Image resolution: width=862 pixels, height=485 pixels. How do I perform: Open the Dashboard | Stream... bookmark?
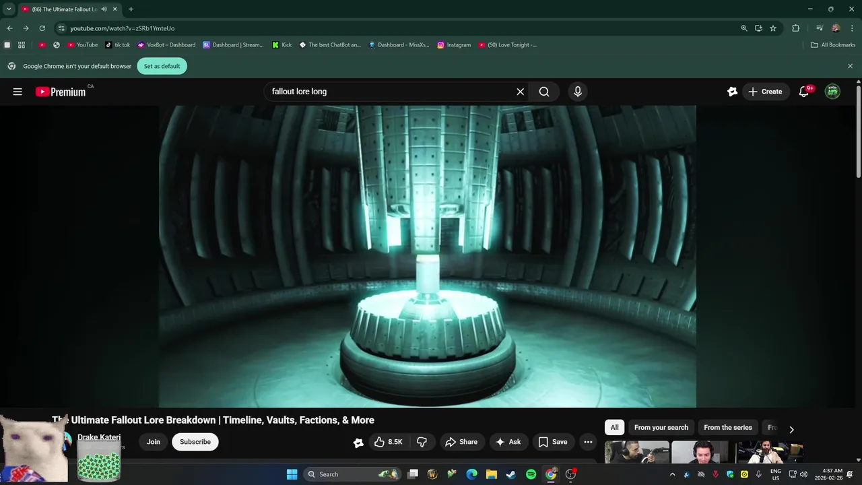coord(233,45)
